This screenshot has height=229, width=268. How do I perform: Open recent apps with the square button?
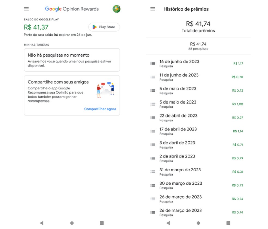(x=102, y=223)
